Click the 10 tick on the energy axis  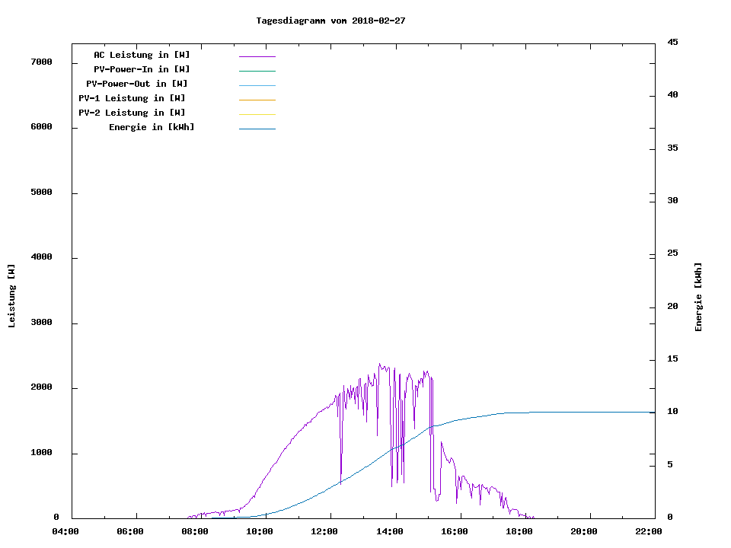coord(672,412)
